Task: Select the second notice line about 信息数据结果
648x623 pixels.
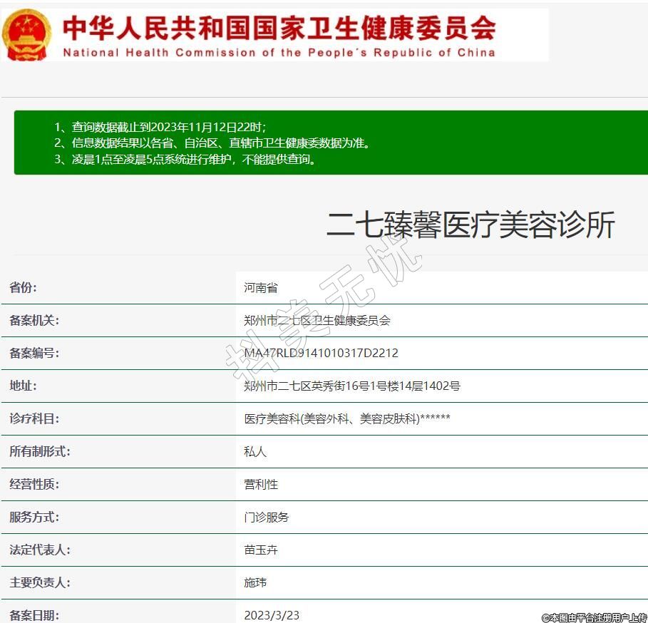Action: pyautogui.click(x=212, y=143)
